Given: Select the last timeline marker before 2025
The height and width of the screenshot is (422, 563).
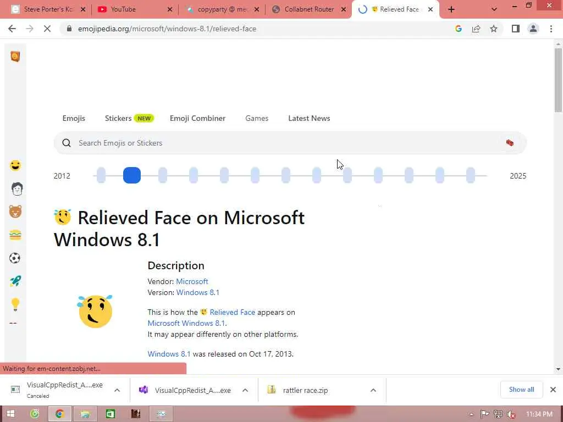Looking at the screenshot, I should pos(471,175).
